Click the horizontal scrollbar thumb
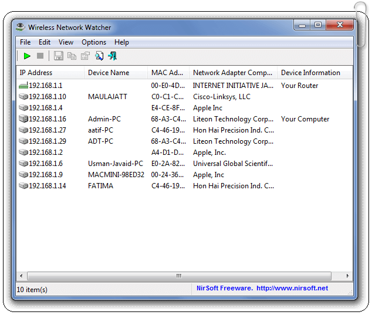 pyautogui.click(x=179, y=276)
